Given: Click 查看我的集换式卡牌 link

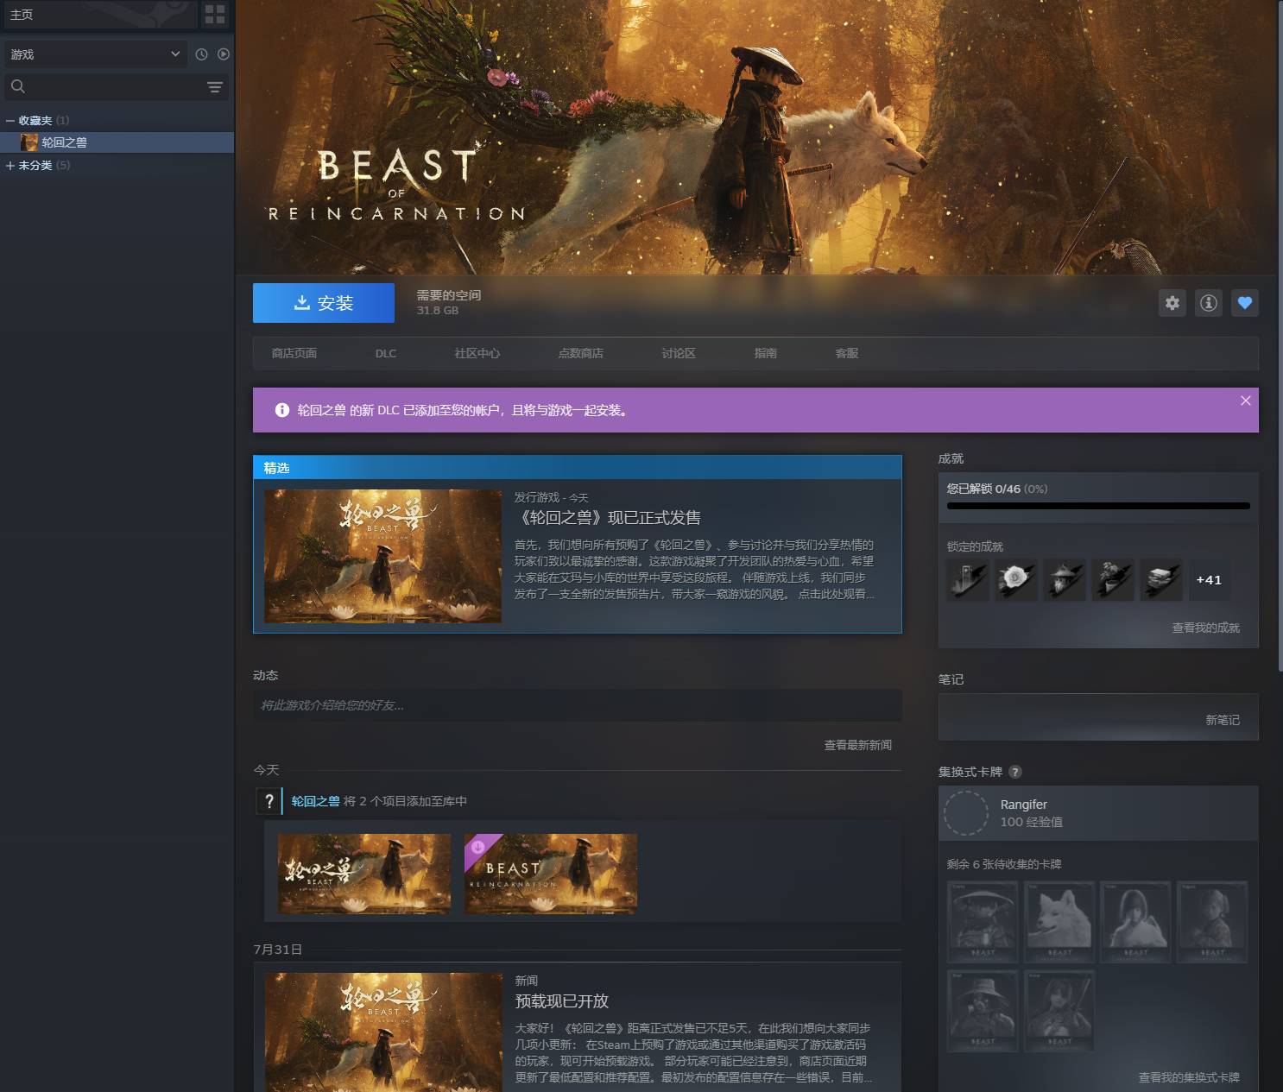Looking at the screenshot, I should coord(1189,1077).
